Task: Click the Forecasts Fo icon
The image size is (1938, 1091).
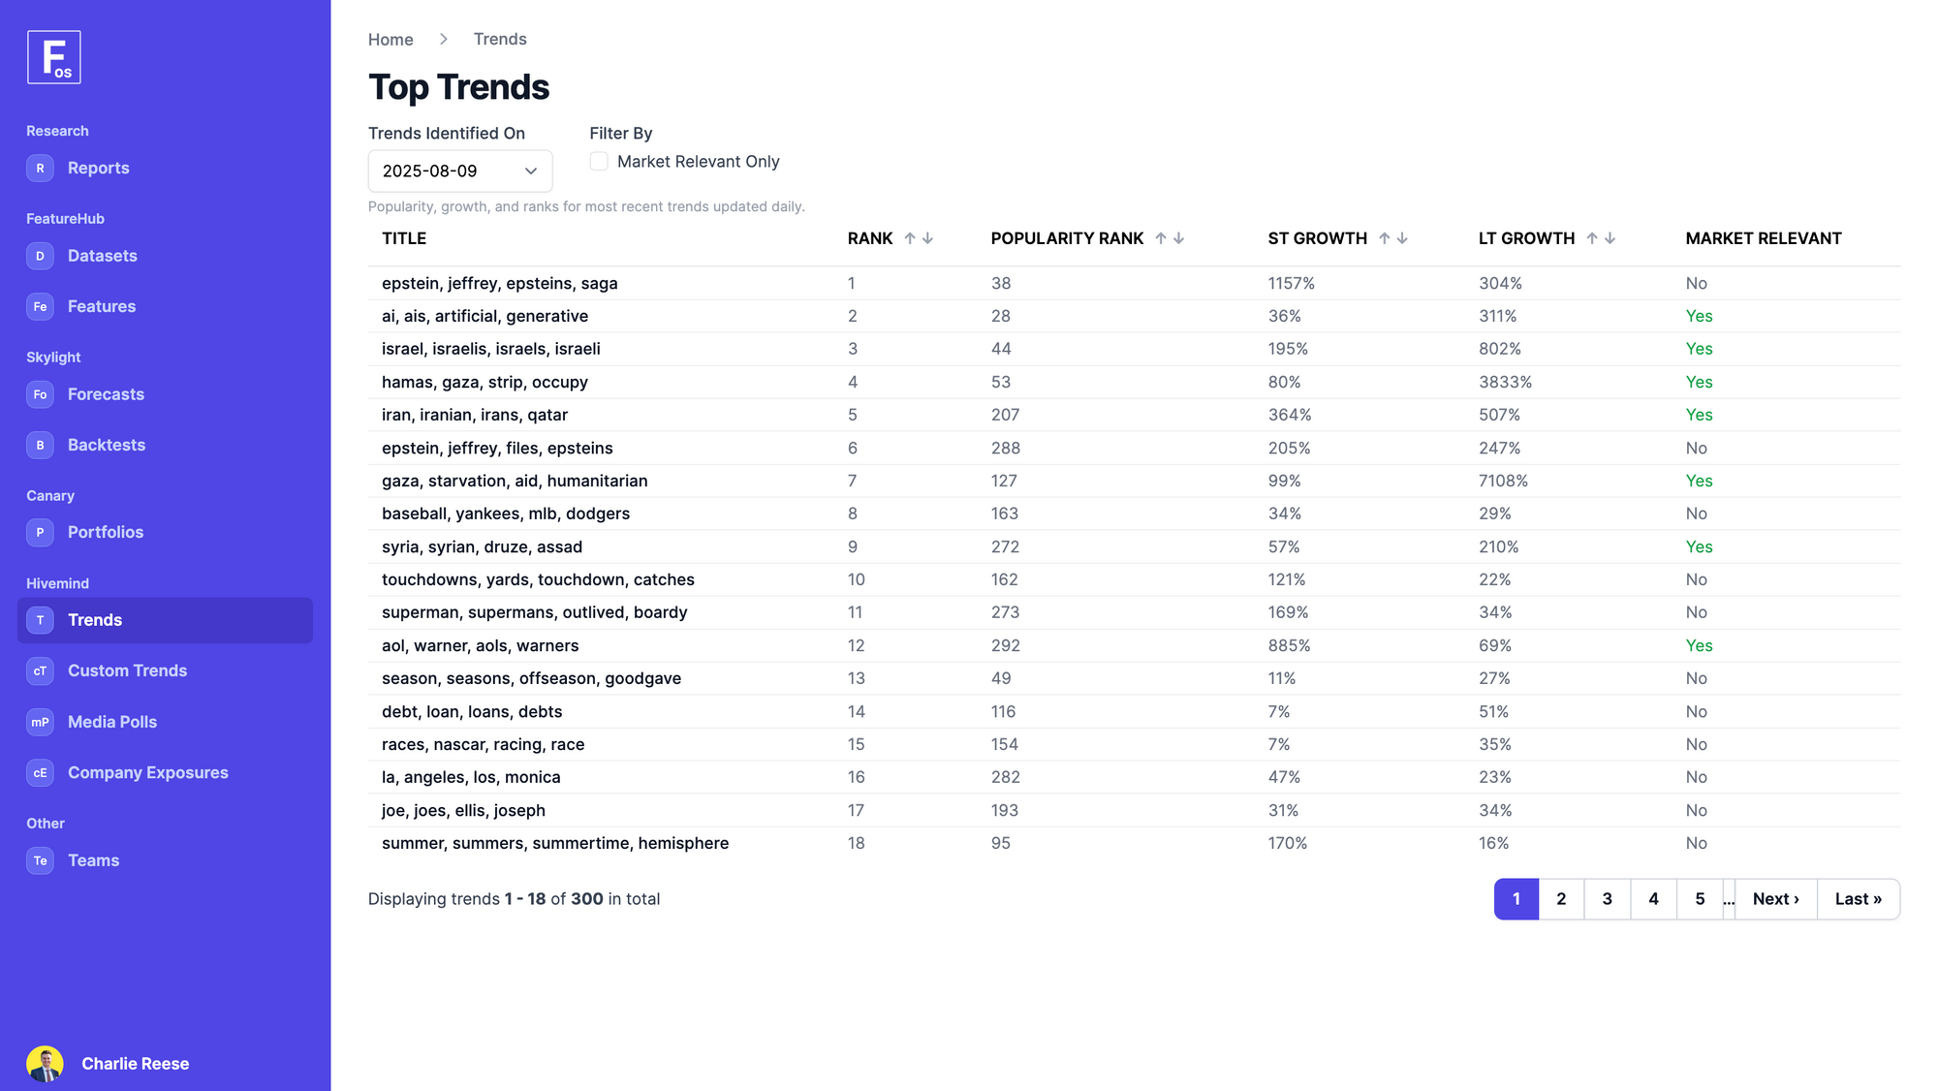Action: click(40, 394)
